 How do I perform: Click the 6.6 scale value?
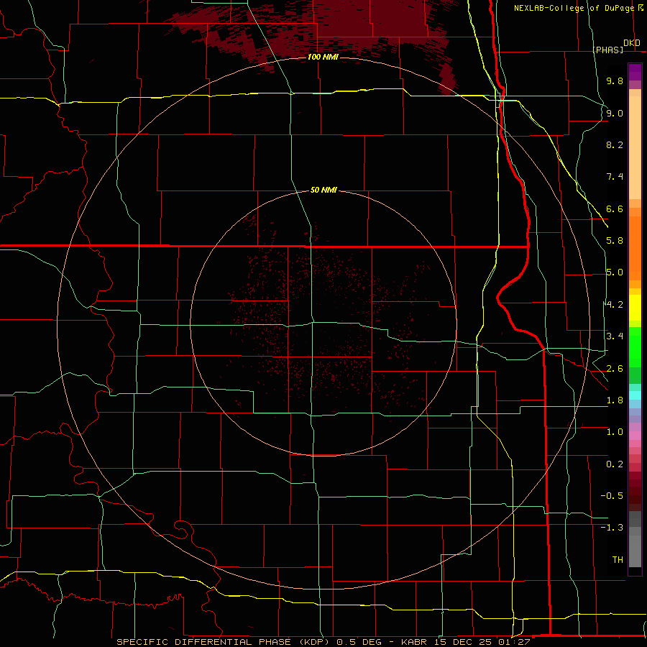615,208
